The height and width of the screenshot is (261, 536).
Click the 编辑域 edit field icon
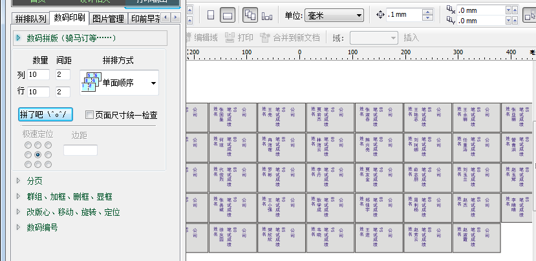coord(189,37)
